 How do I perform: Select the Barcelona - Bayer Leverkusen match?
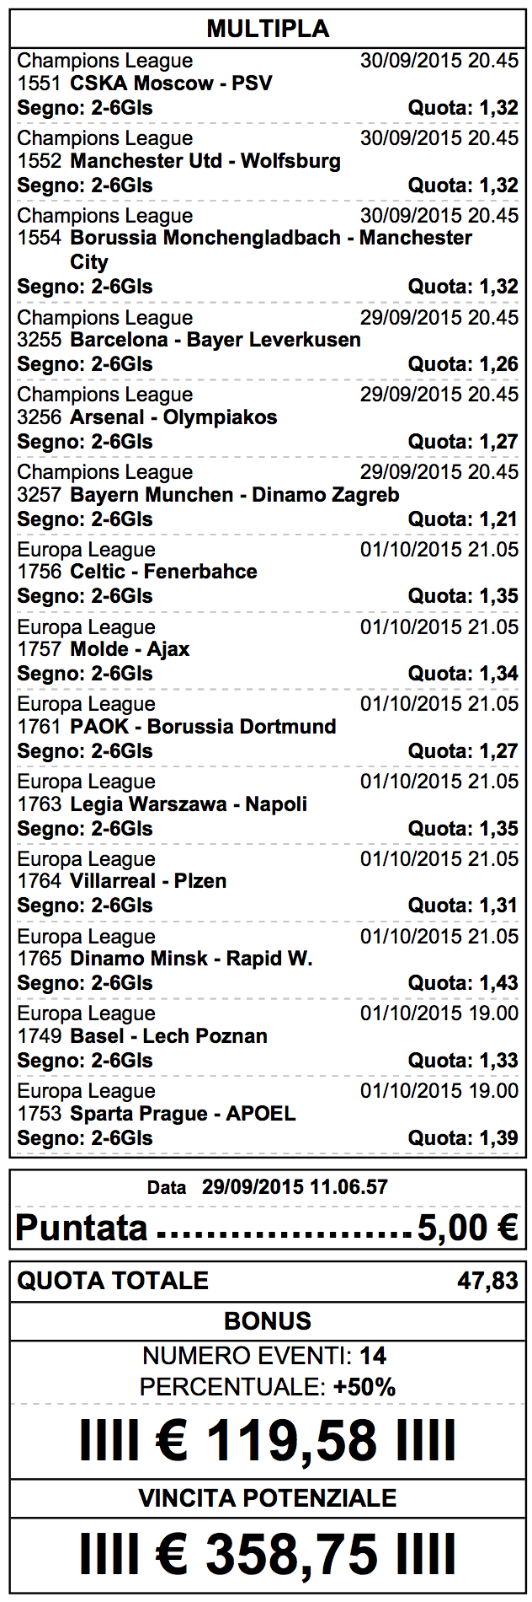point(215,340)
